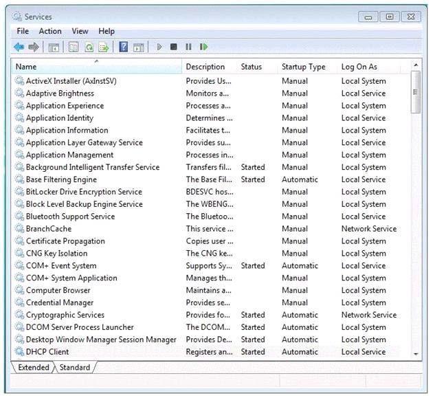Switch to the Standard tab
Viewport: 435px width, 398px height.
coord(75,367)
